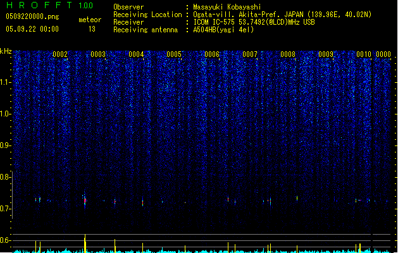This screenshot has width=398, height=253.
Task: Click the 0.7 kHz axis label
Action: pyautogui.click(x=6, y=209)
